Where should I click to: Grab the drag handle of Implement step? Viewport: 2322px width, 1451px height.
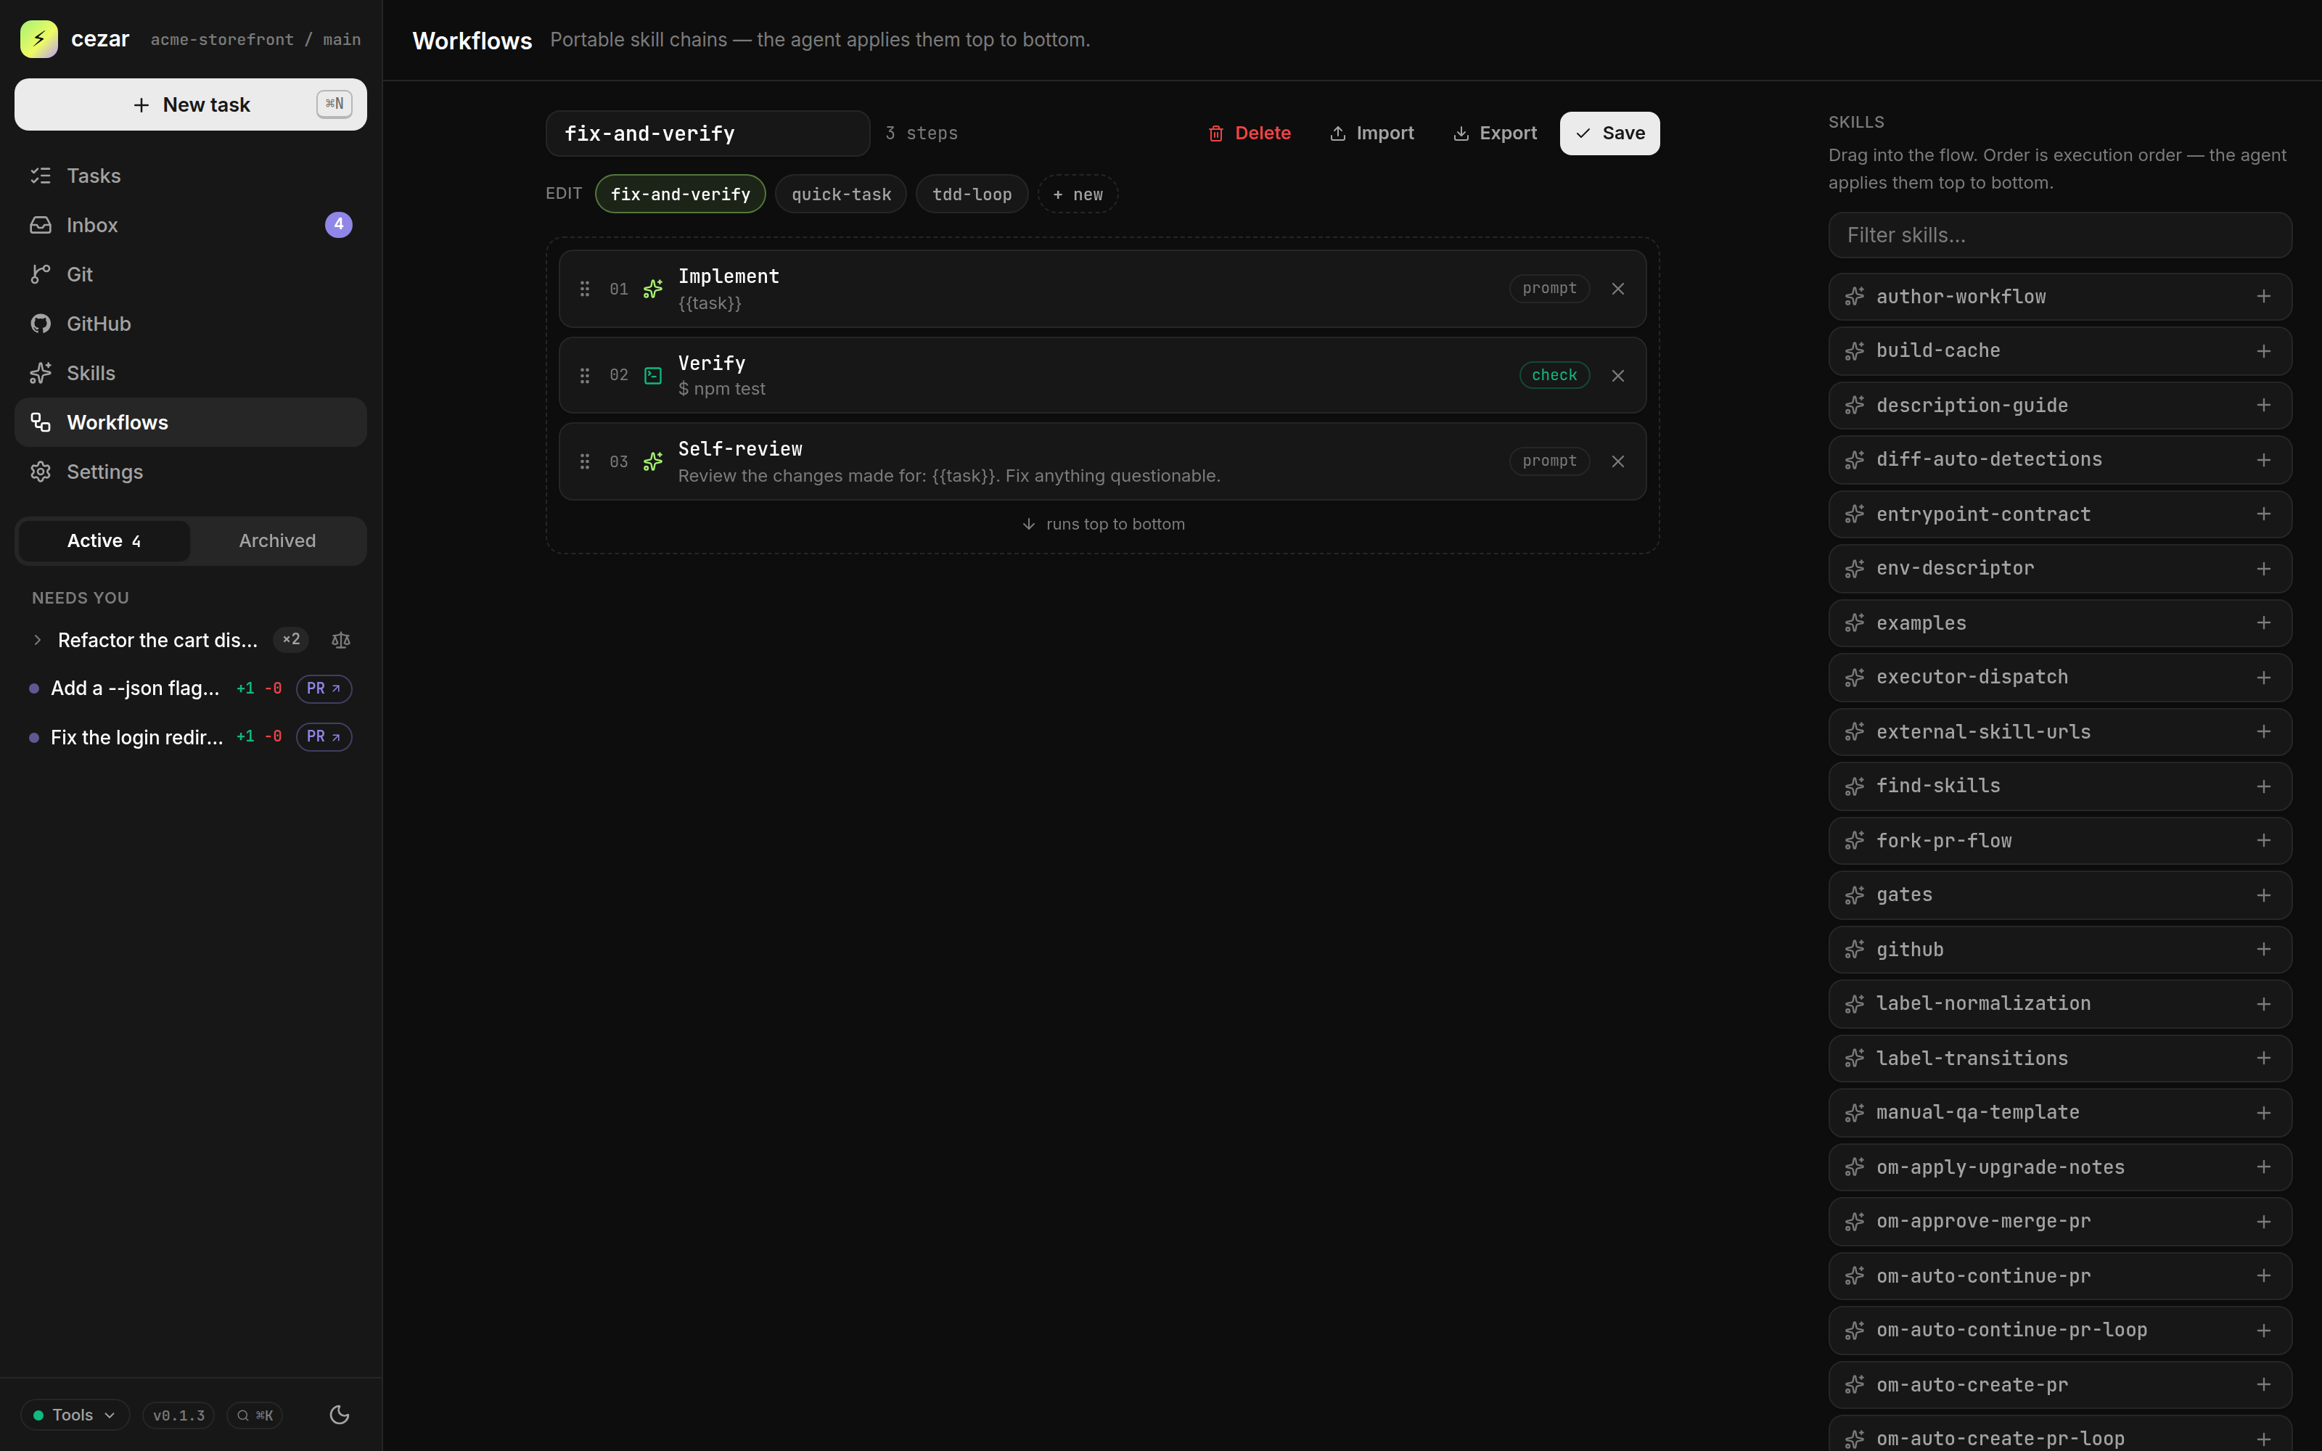pyautogui.click(x=584, y=289)
